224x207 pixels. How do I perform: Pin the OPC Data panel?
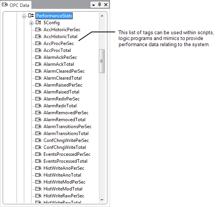pyautogui.click(x=100, y=5)
